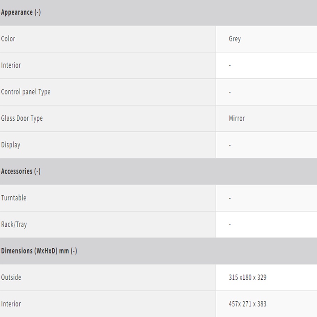
Task: Collapse the Dimensions (WxHxD) mm section
Action: tap(39, 251)
